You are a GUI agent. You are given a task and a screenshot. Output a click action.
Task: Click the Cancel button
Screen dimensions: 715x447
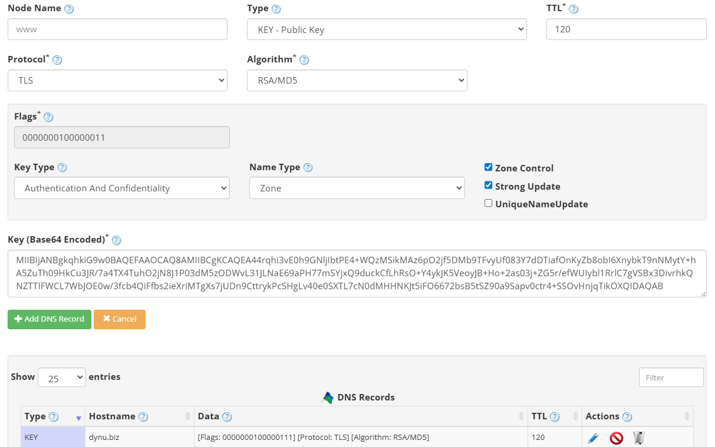pos(120,319)
